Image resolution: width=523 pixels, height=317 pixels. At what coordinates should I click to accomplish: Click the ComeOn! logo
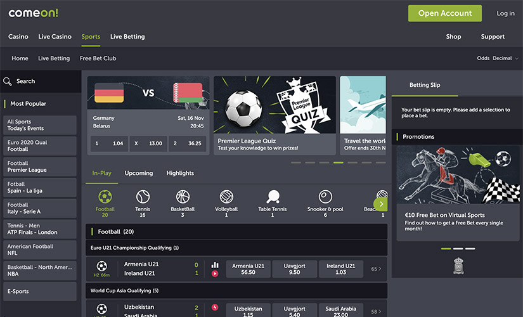coord(33,13)
